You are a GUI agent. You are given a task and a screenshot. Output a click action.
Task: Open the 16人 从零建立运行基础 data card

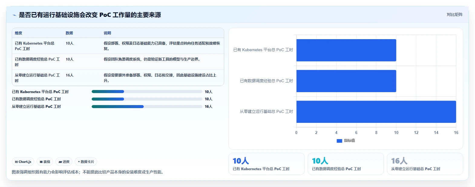tap(425, 164)
